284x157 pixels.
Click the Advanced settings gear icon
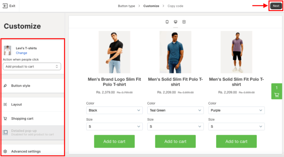point(5,151)
